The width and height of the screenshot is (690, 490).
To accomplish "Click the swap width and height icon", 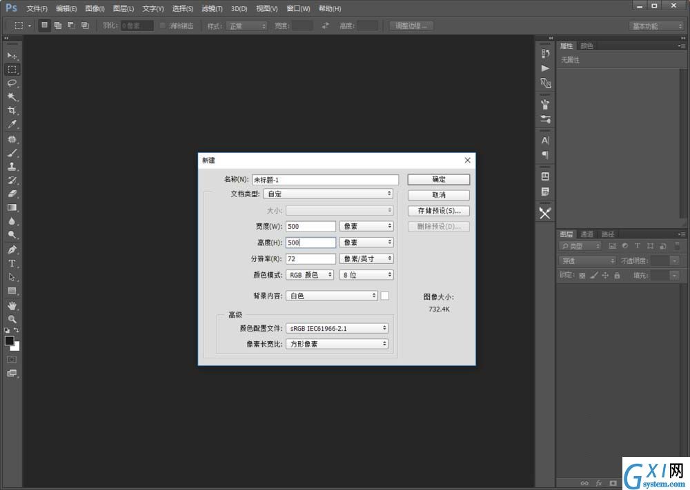I will (x=325, y=26).
